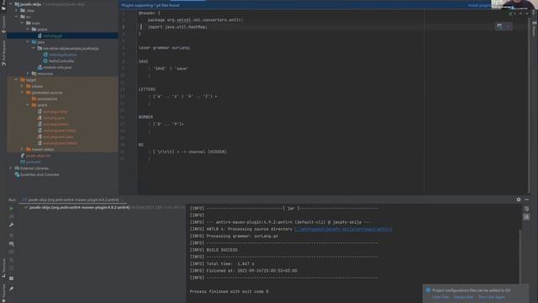Go to next highlighted error arrow

pos(527,13)
